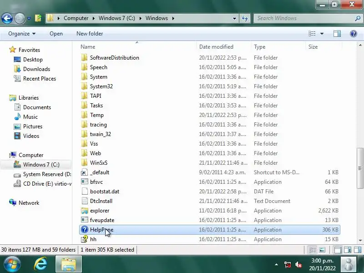364x273 pixels.
Task: Select System Reserved (D:) drive
Action: (x=47, y=174)
